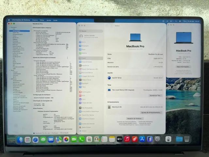Collapse the Rede tree section in System Information
The image size is (209, 157).
pyautogui.click(x=10, y=70)
